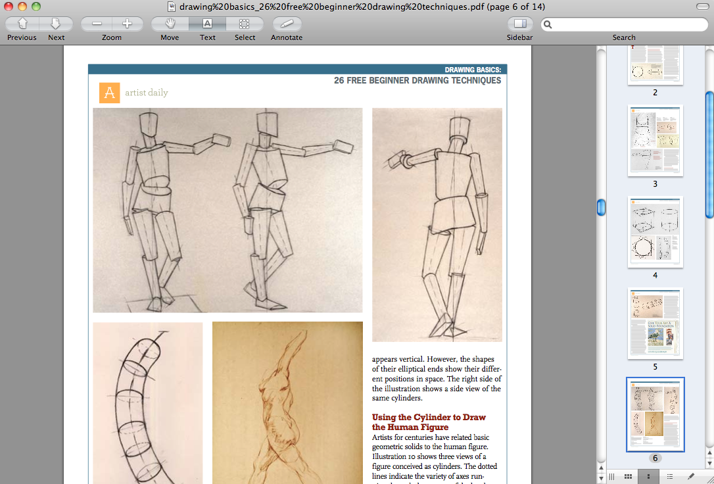The image size is (714, 484).
Task: Click the Zoom out minus icon
Action: coord(96,24)
